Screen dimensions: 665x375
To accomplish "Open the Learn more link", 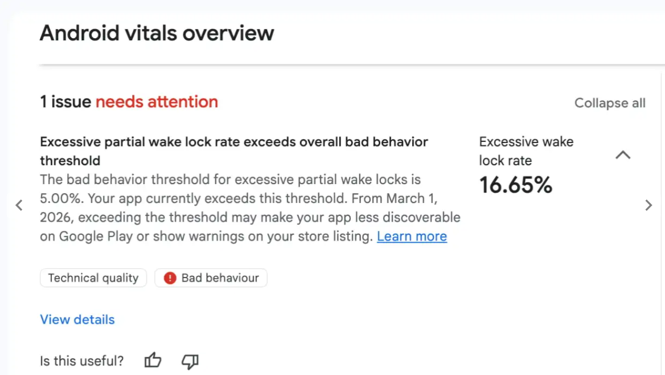I will 412,236.
